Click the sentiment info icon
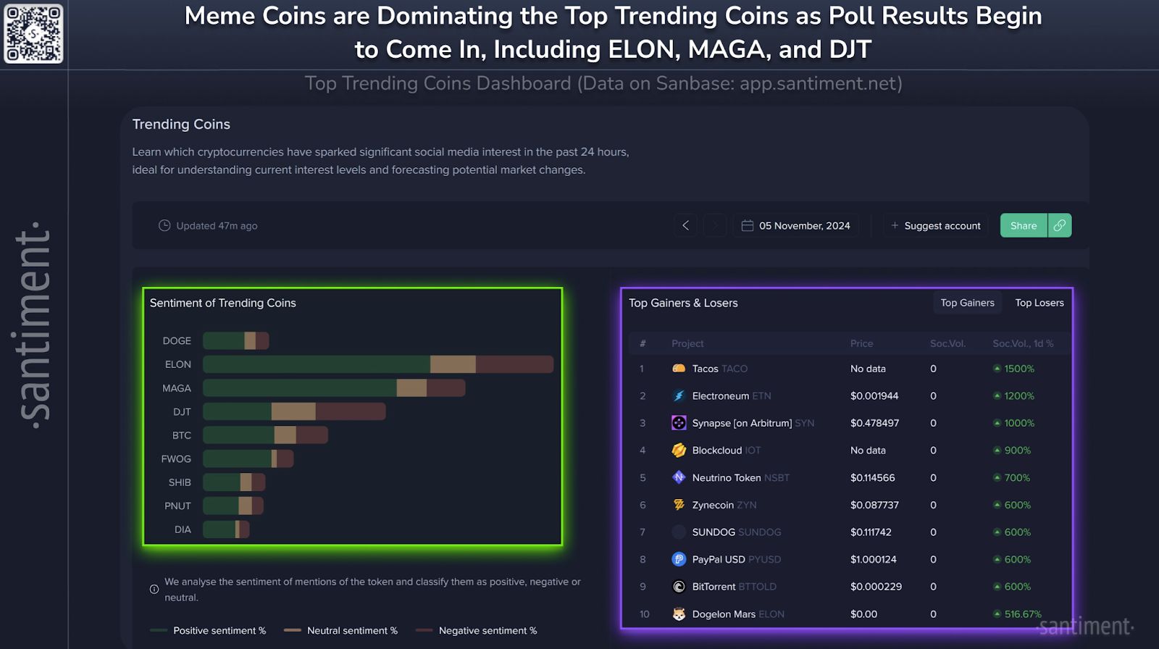1159x649 pixels. 154,590
